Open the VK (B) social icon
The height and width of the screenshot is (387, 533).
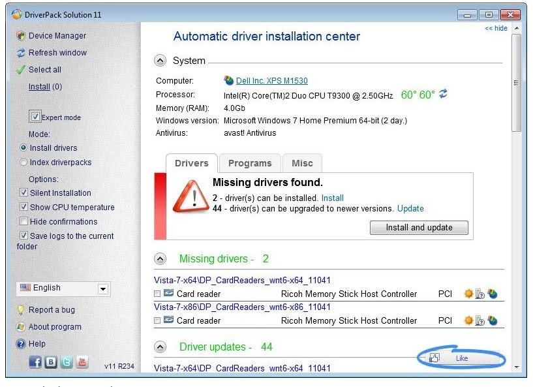click(x=51, y=362)
